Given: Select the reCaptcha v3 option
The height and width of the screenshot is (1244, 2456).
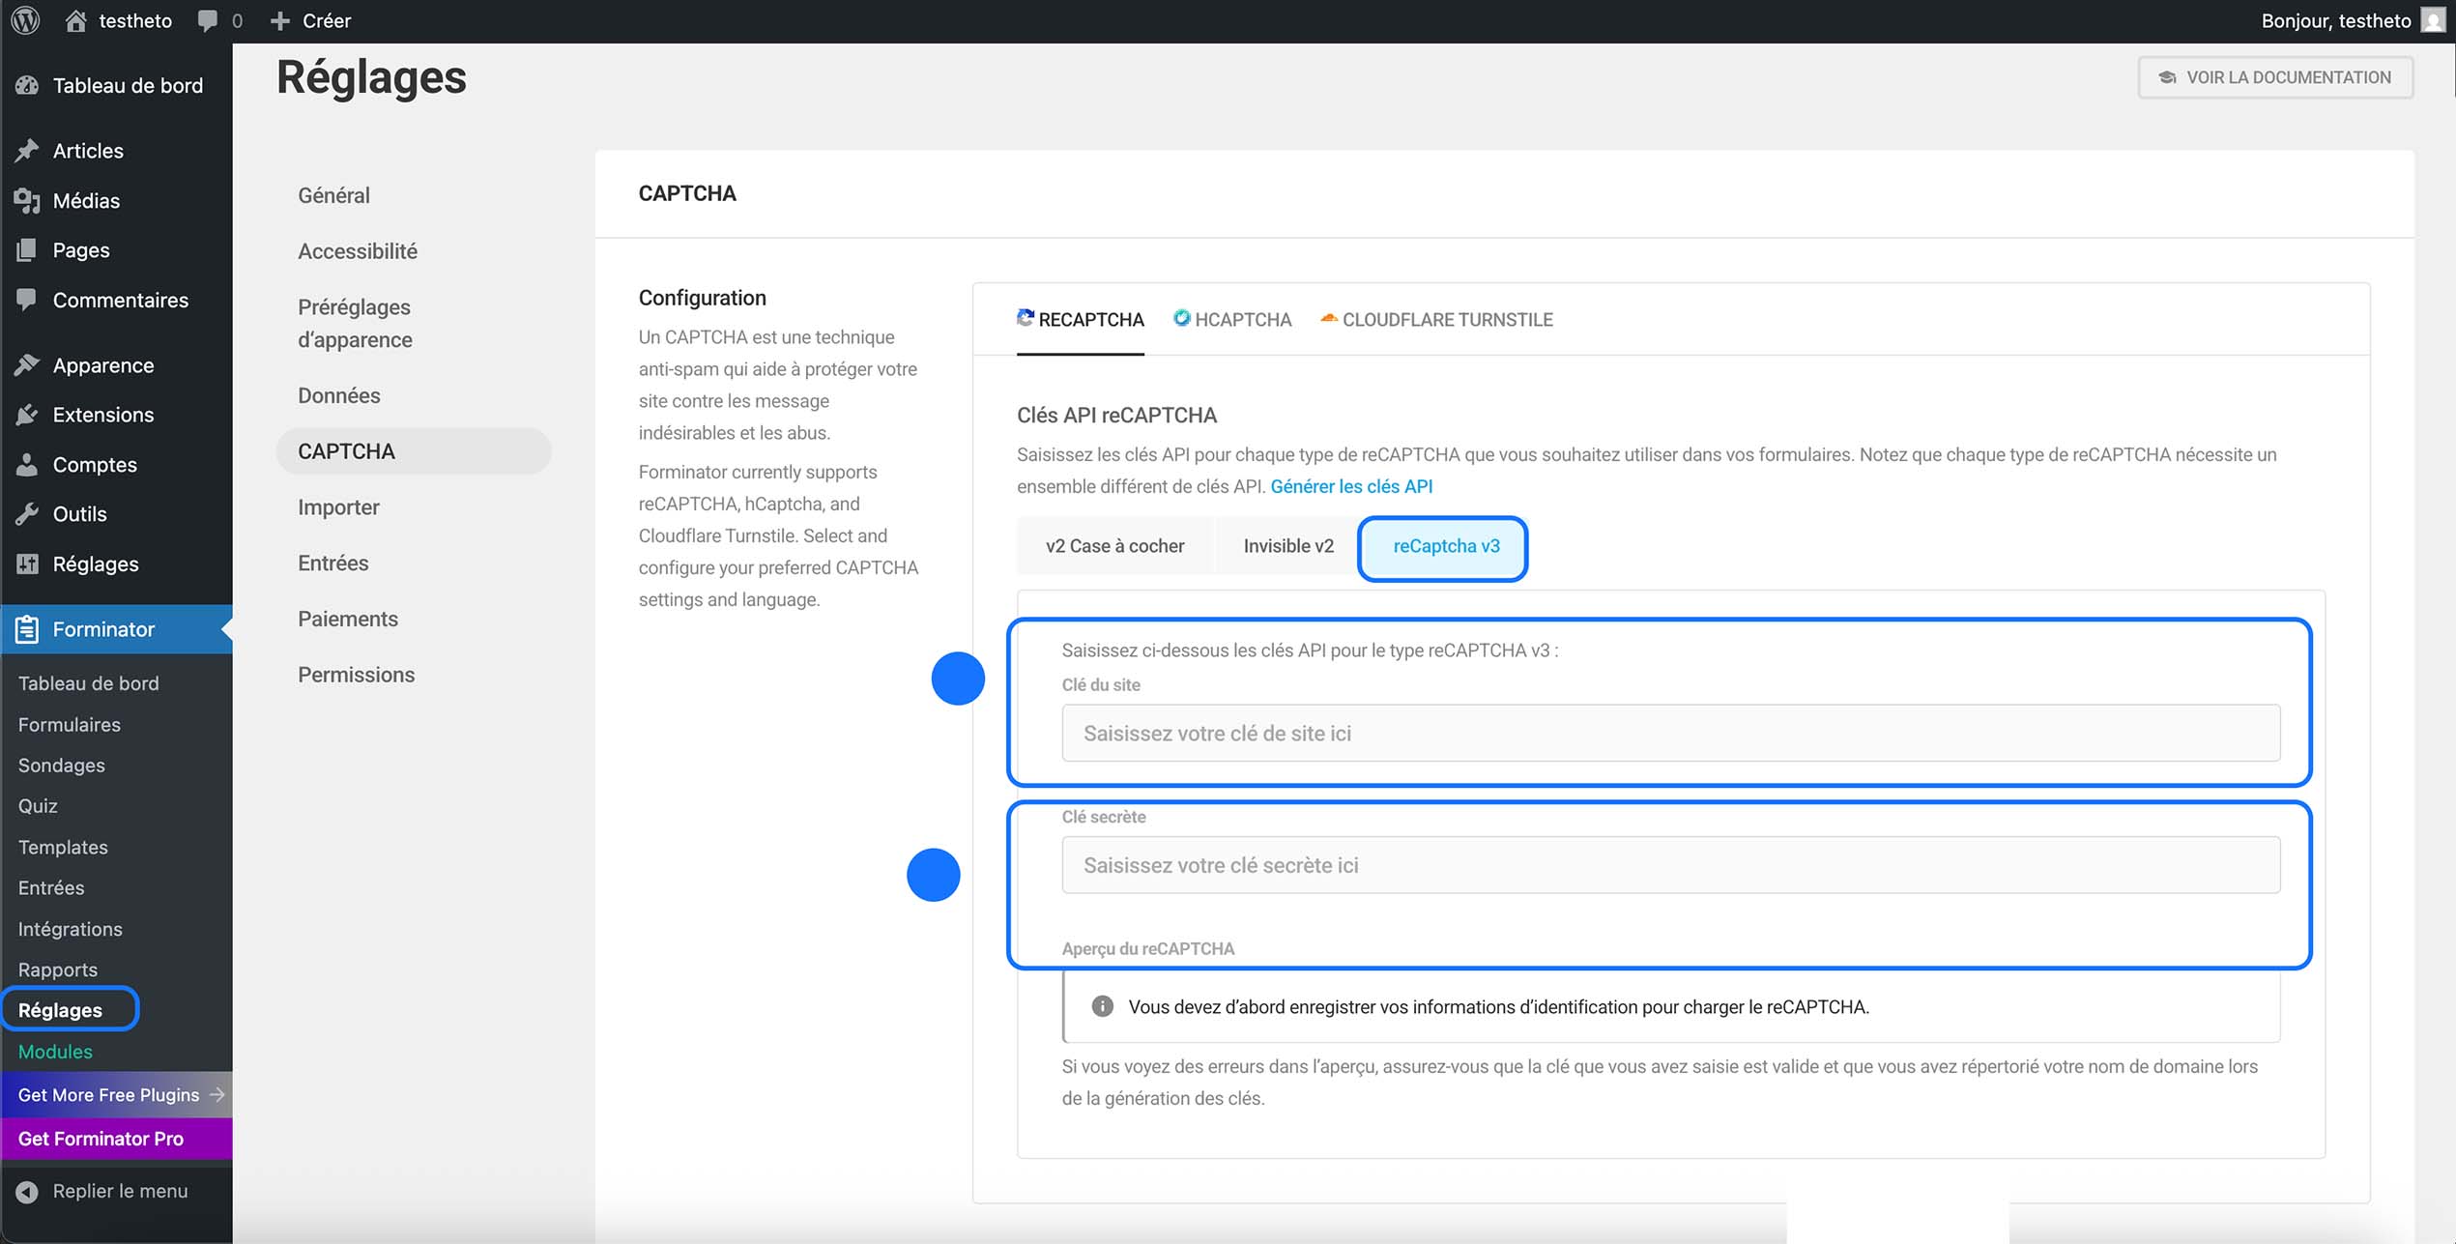Looking at the screenshot, I should coord(1445,546).
